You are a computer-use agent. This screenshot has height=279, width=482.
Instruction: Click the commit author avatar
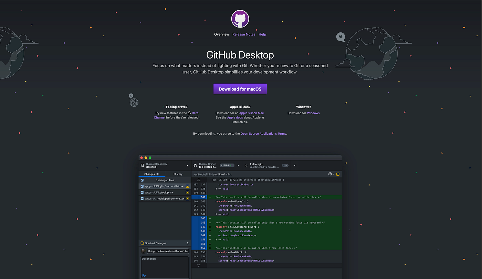[143, 251]
